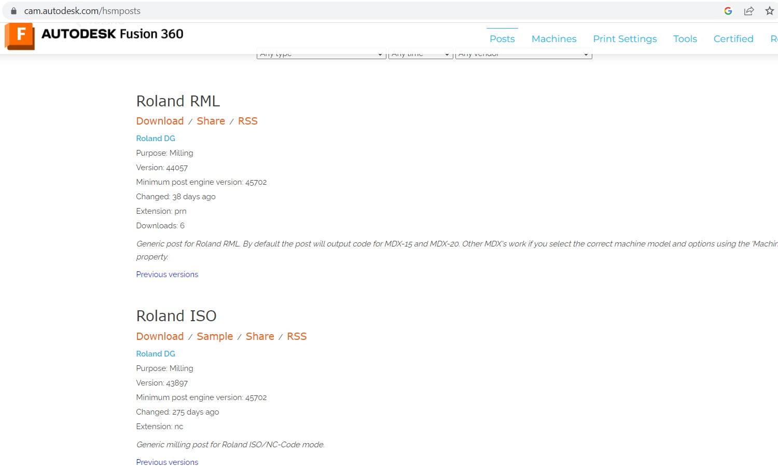Click 'Minimum post engine version: 45702' under Roland RML
The image size is (778, 467).
click(x=201, y=182)
